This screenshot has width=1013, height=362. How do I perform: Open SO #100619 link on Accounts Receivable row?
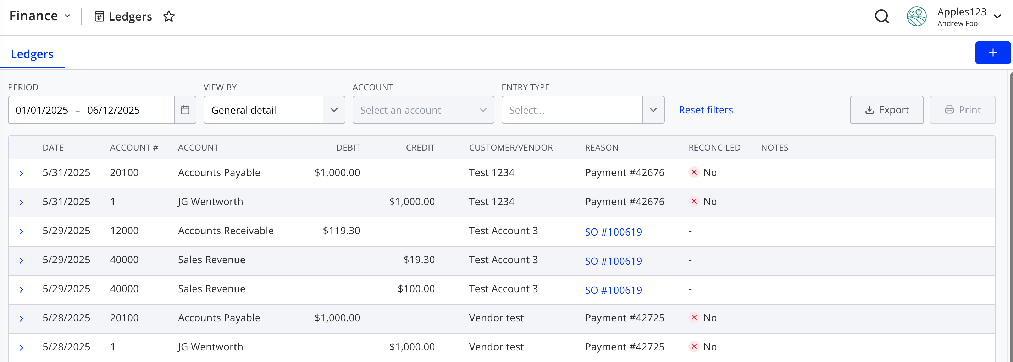(613, 232)
